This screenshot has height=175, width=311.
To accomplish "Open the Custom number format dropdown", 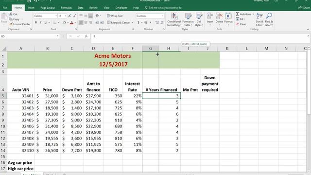I will [163, 16].
